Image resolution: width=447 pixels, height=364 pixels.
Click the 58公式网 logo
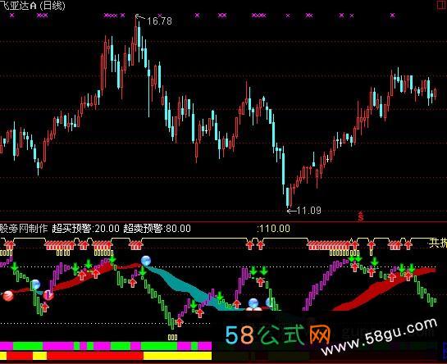pyautogui.click(x=278, y=335)
